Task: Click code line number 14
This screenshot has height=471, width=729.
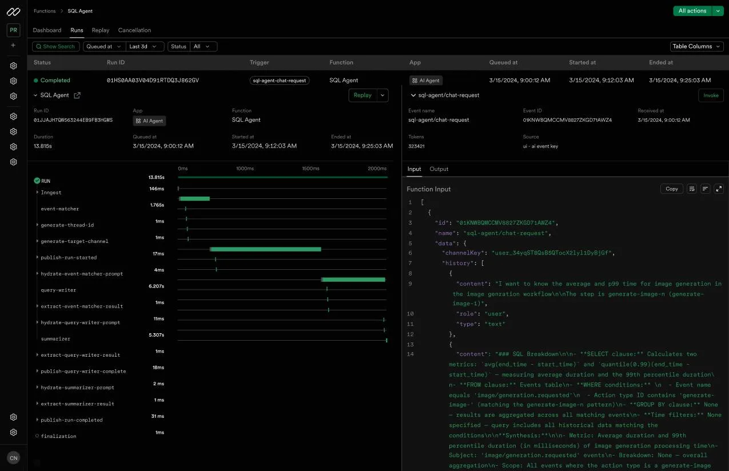Action: pos(410,354)
